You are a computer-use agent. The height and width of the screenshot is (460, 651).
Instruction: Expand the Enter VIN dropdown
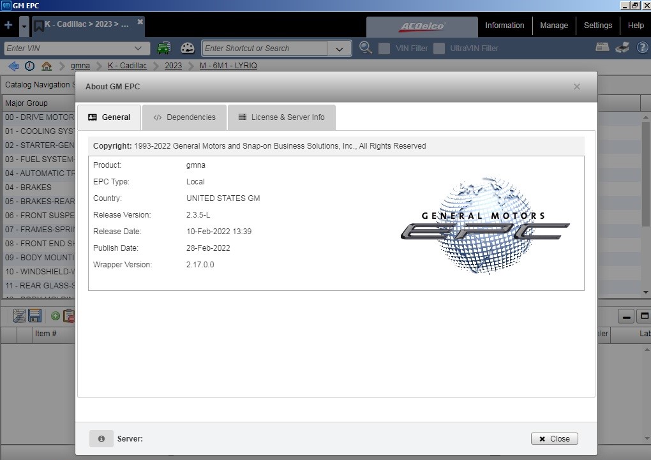tap(138, 48)
